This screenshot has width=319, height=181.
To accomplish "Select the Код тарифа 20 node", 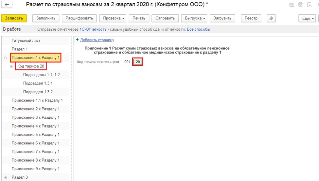I will [x=31, y=66].
